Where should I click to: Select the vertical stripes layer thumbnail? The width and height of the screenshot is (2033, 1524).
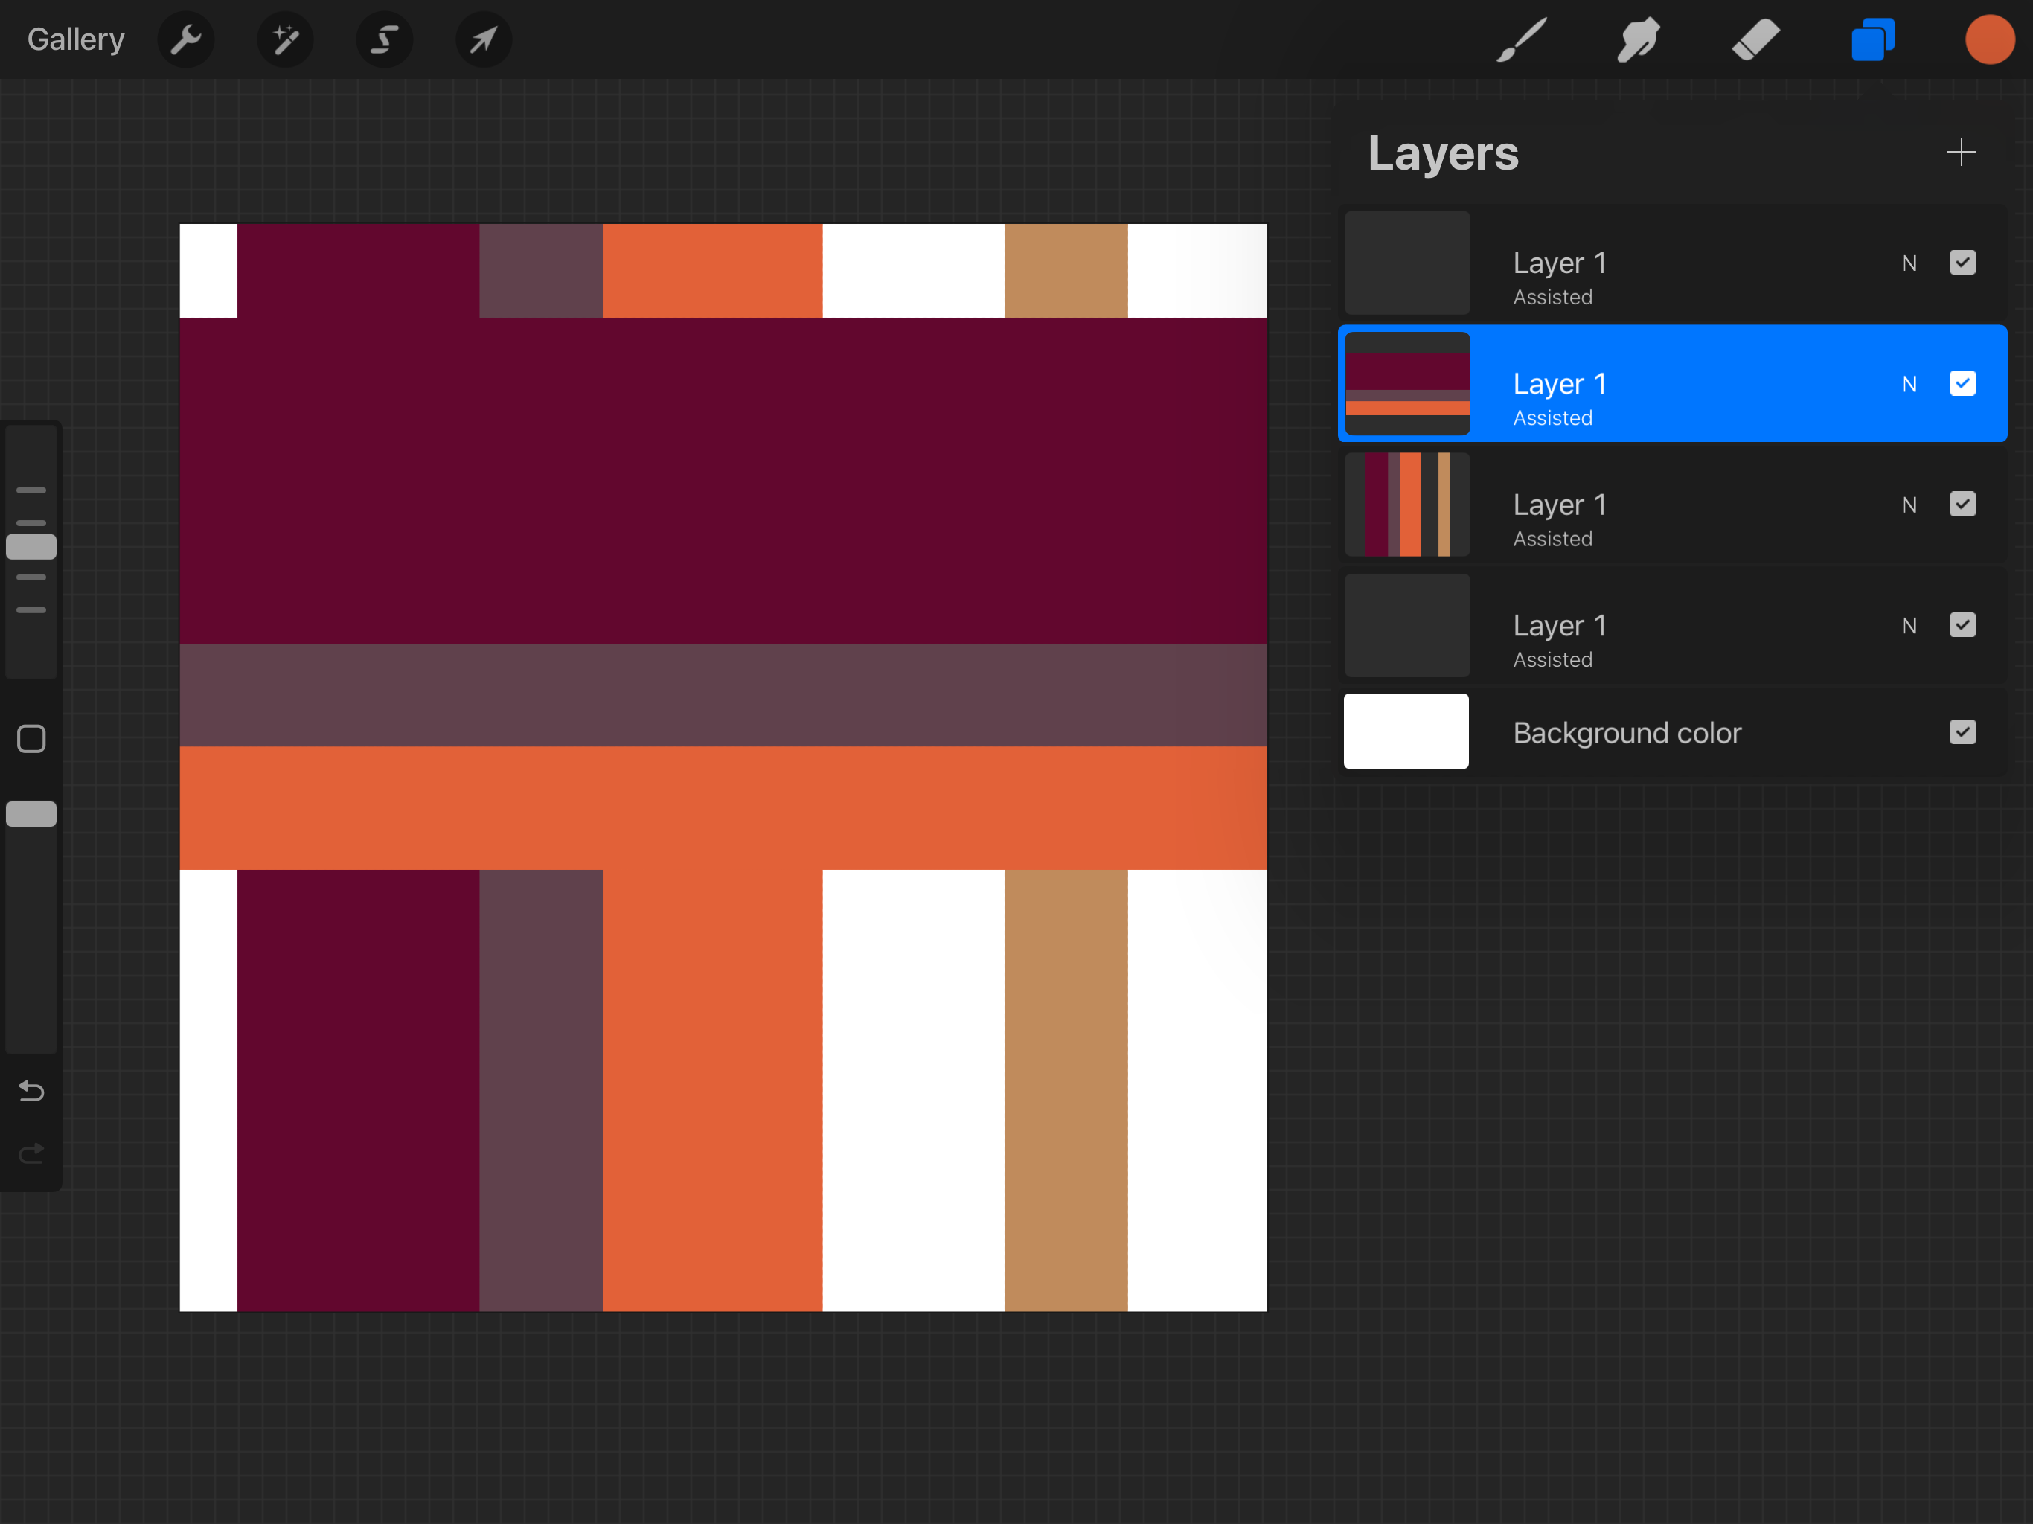coord(1407,505)
